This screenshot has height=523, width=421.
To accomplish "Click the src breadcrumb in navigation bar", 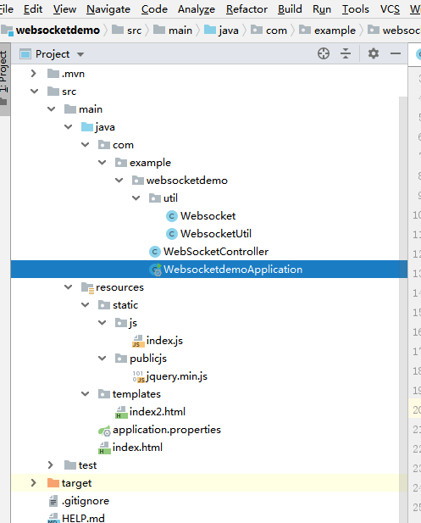I will click(127, 31).
